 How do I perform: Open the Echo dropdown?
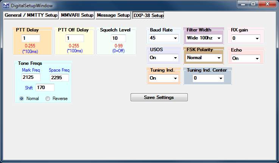point(246,58)
